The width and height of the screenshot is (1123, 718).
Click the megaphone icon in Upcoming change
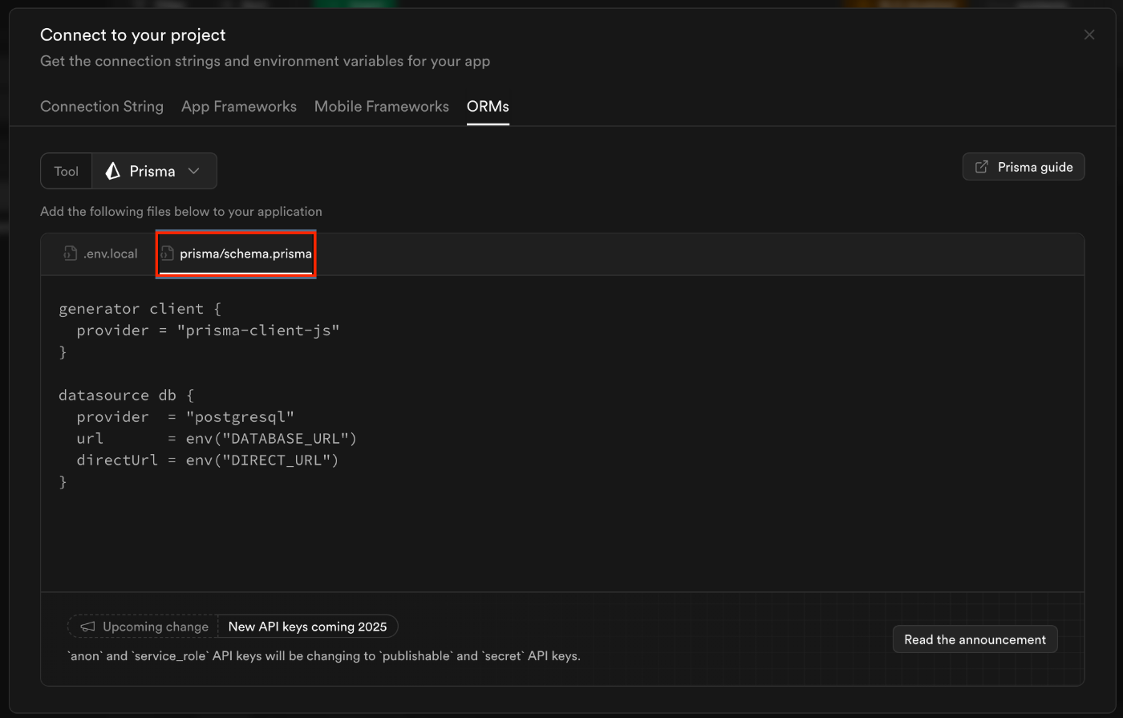tap(88, 627)
